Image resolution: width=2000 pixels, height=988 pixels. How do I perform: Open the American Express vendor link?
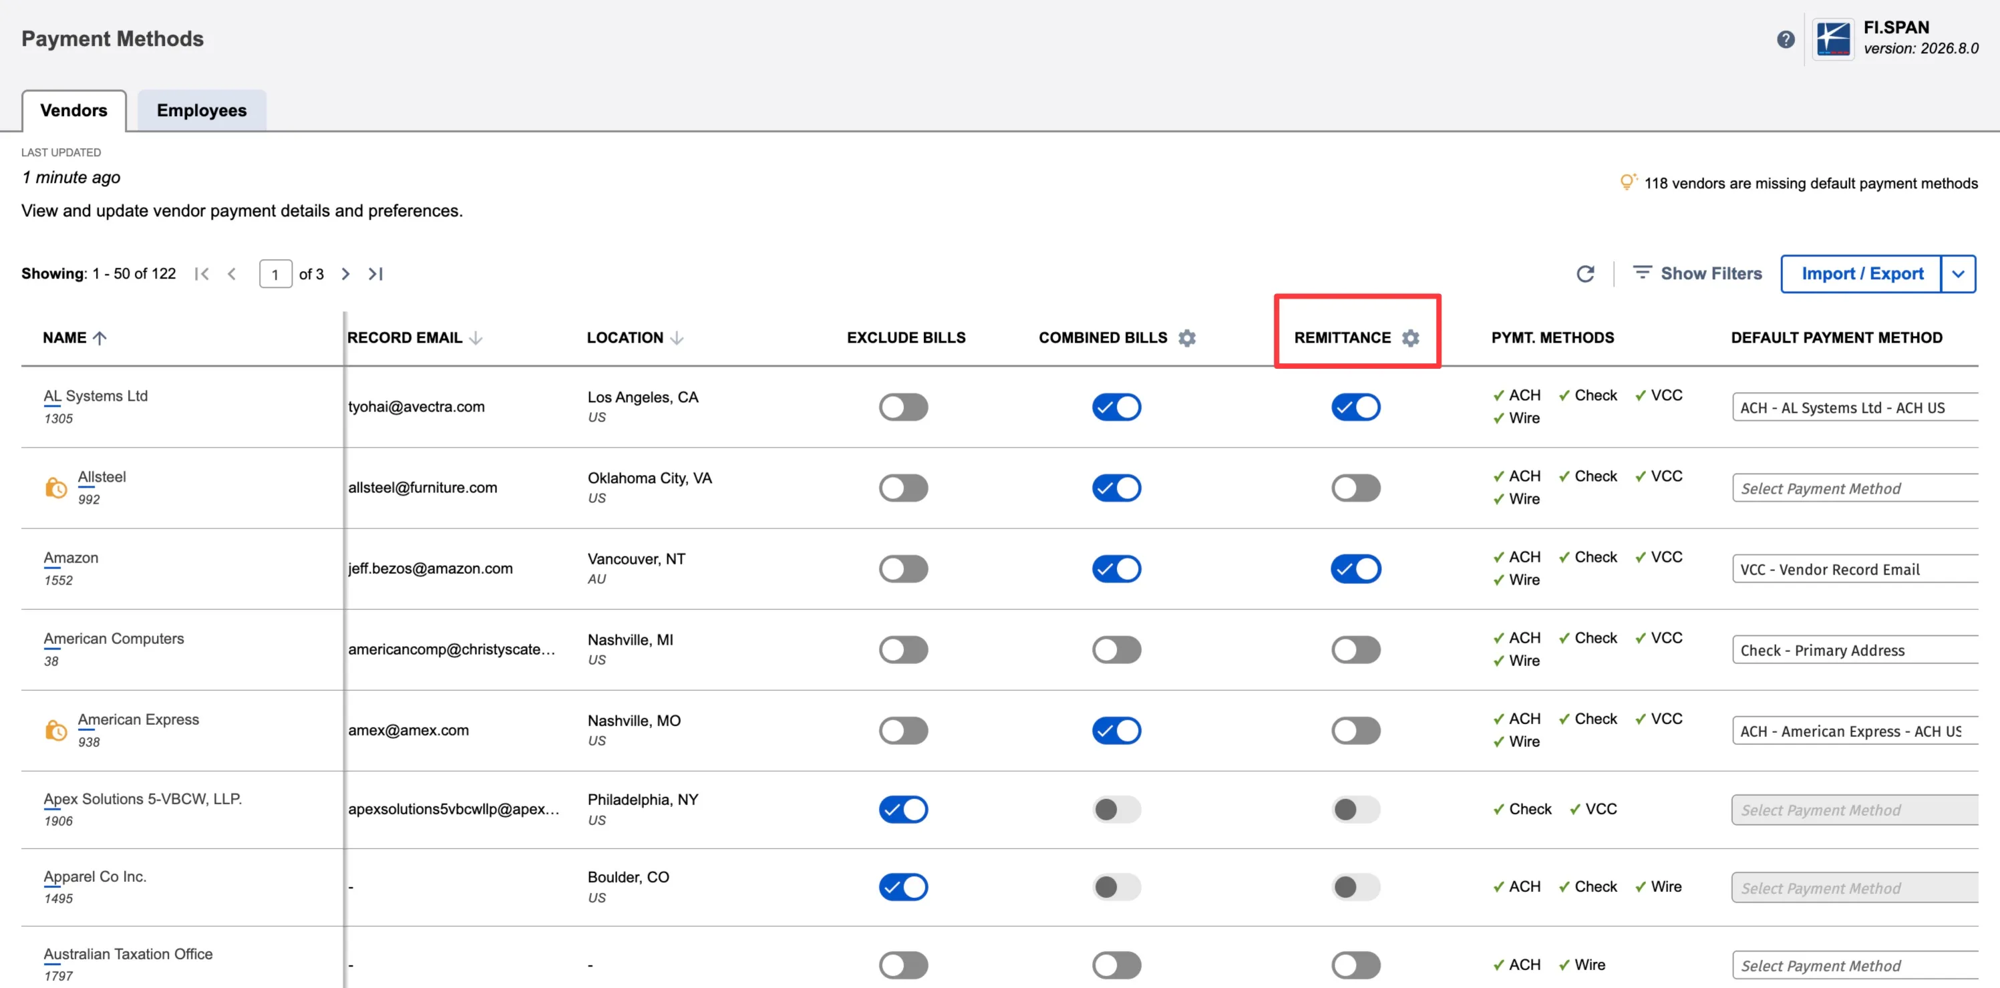138,719
